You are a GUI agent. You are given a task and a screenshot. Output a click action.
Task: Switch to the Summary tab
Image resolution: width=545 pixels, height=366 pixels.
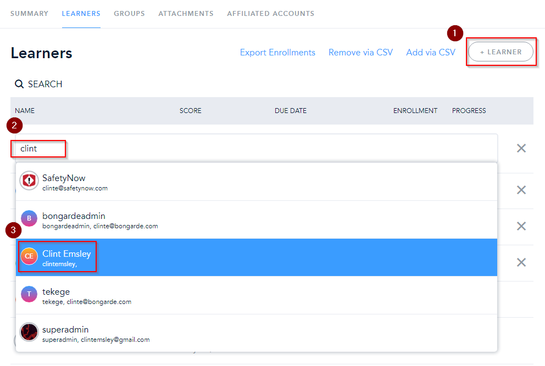(x=29, y=14)
